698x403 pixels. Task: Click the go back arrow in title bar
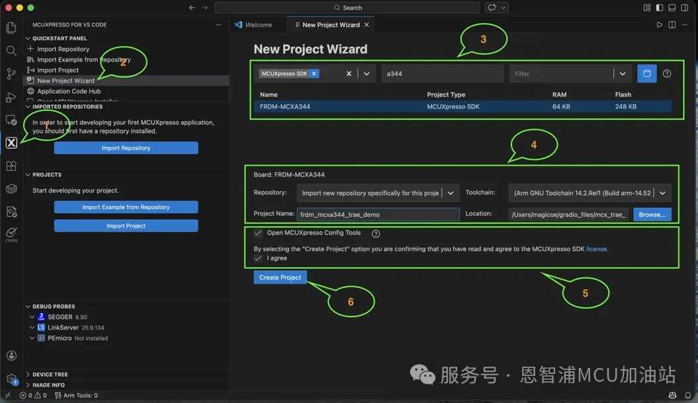[x=192, y=7]
